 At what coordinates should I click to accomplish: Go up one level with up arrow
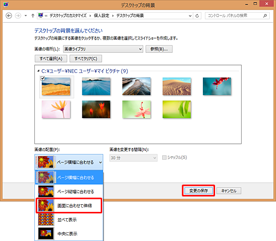[33, 15]
